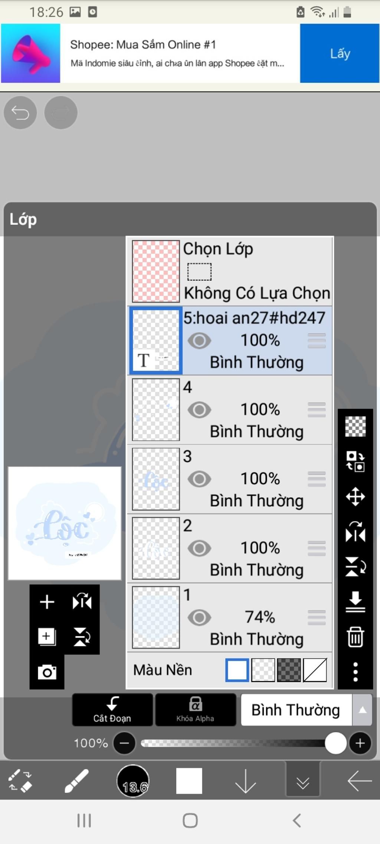Tap the Lấy button on Shopee ad
Viewport: 380px width, 844px height.
tap(340, 53)
